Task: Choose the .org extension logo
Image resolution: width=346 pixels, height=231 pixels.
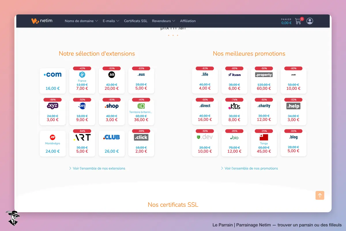Action: point(82,106)
